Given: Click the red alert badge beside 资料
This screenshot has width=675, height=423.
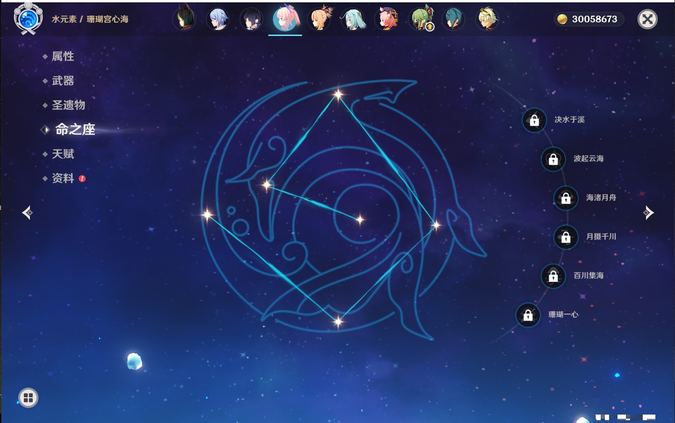Looking at the screenshot, I should pos(82,179).
